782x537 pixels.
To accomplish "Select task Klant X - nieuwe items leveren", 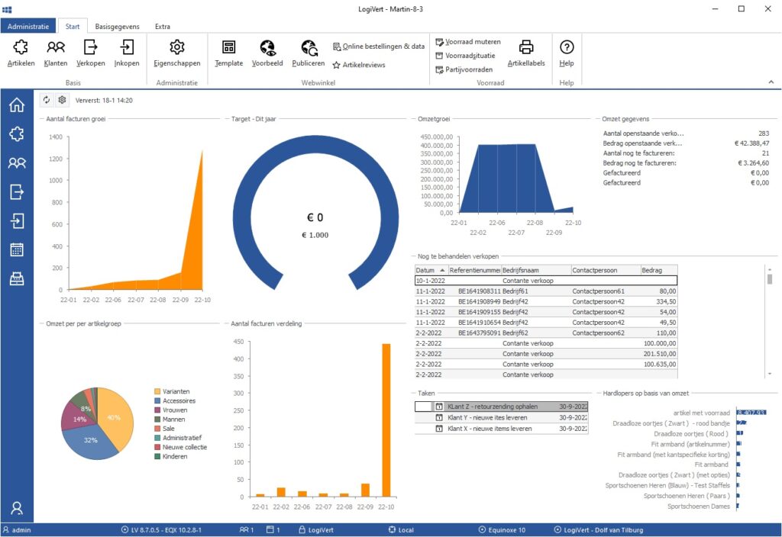I will point(501,429).
